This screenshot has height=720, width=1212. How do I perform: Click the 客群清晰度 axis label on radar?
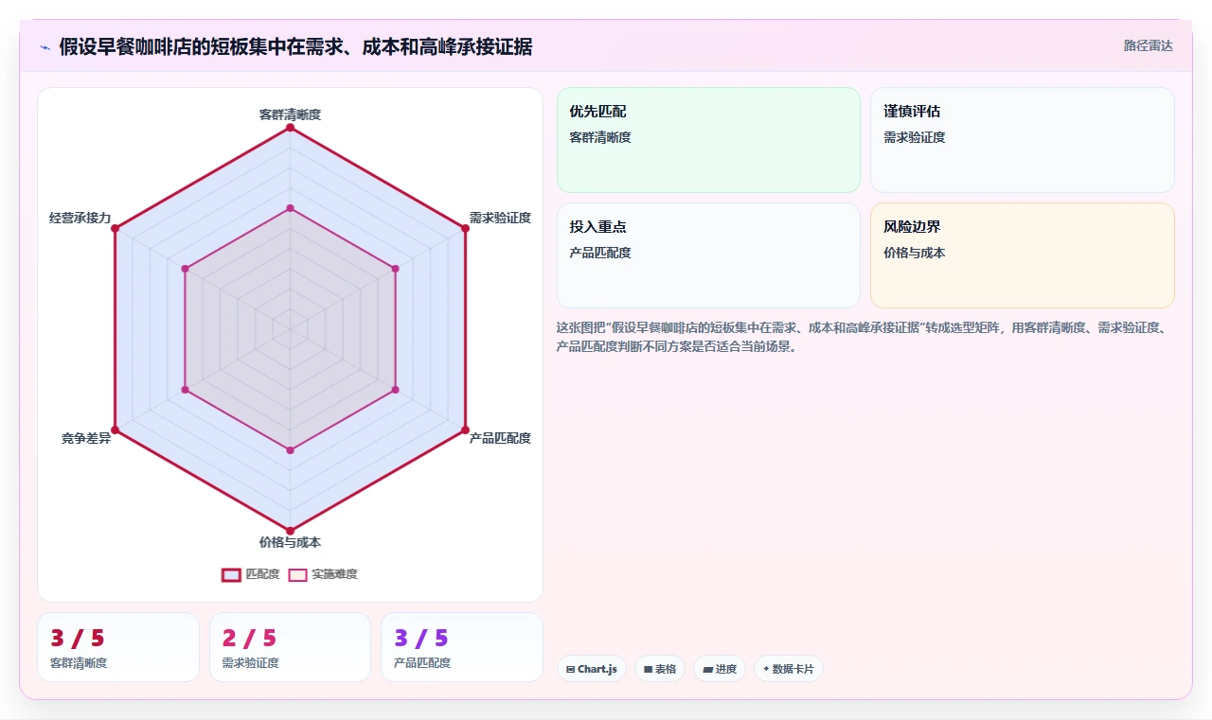point(290,114)
